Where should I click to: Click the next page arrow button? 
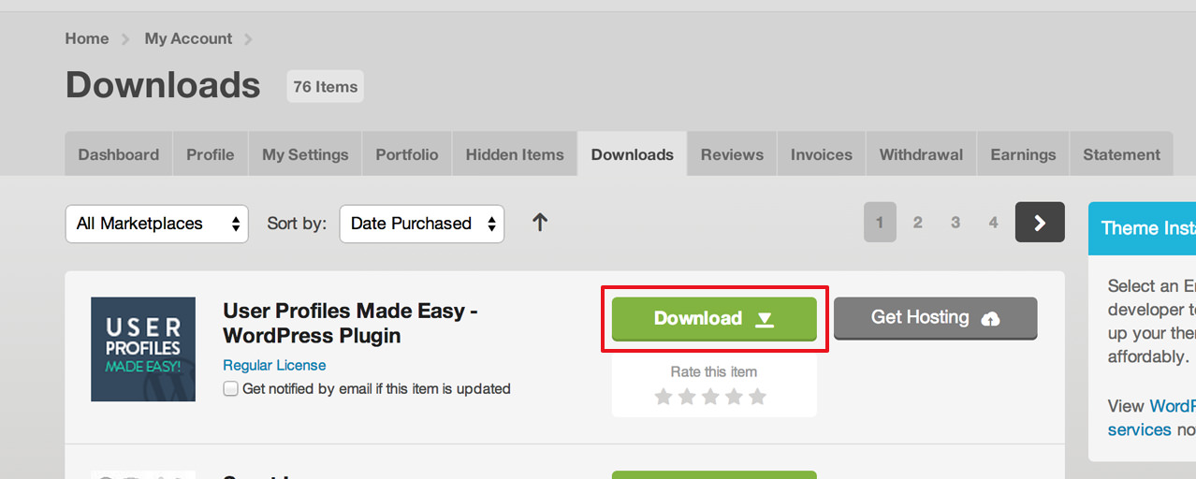tap(1040, 223)
